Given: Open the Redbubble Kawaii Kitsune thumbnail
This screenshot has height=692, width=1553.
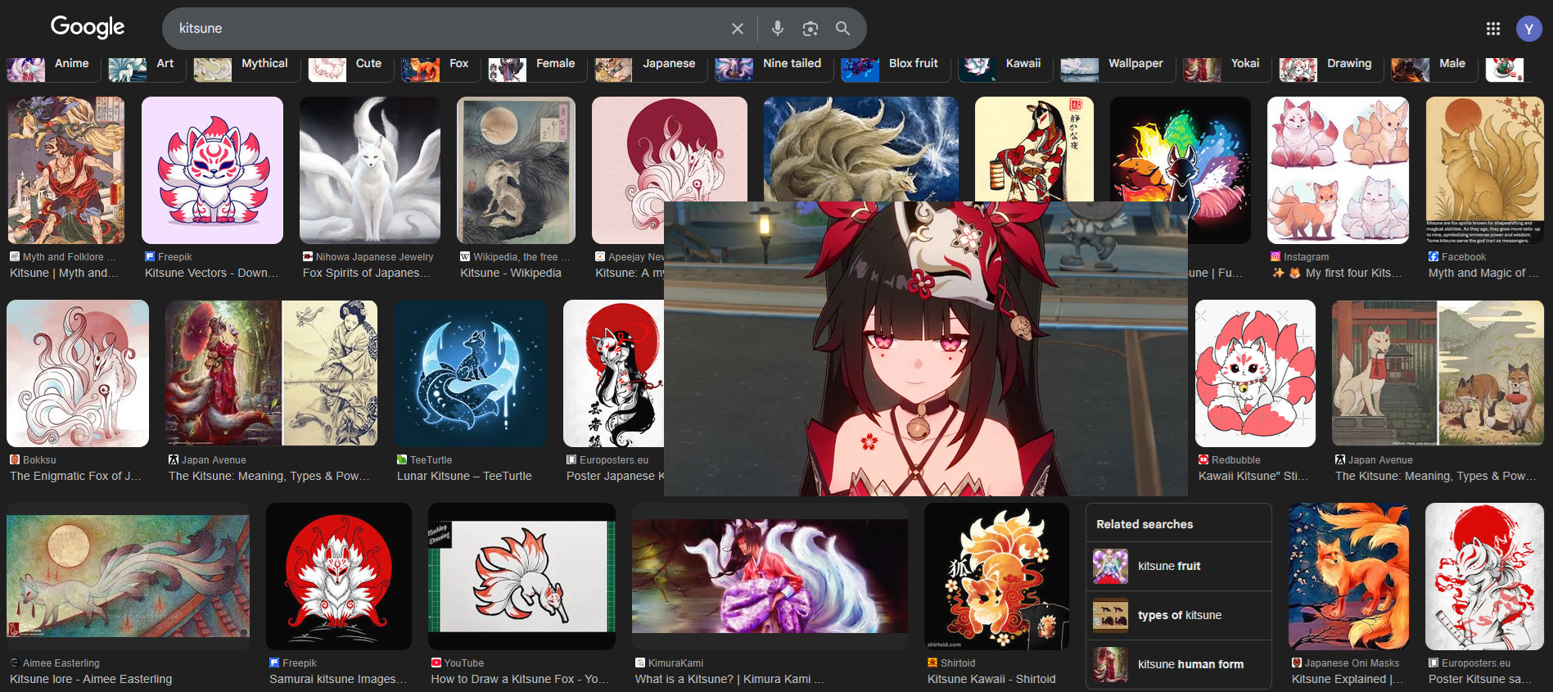Looking at the screenshot, I should pos(1255,373).
